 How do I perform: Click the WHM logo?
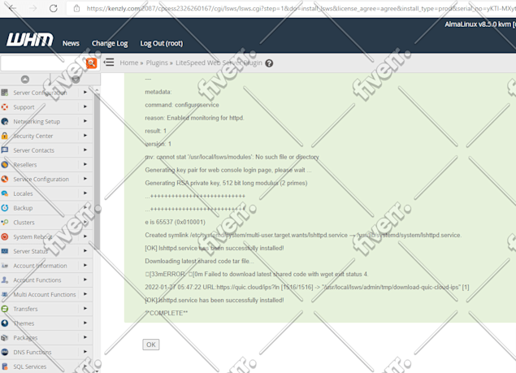(x=29, y=40)
